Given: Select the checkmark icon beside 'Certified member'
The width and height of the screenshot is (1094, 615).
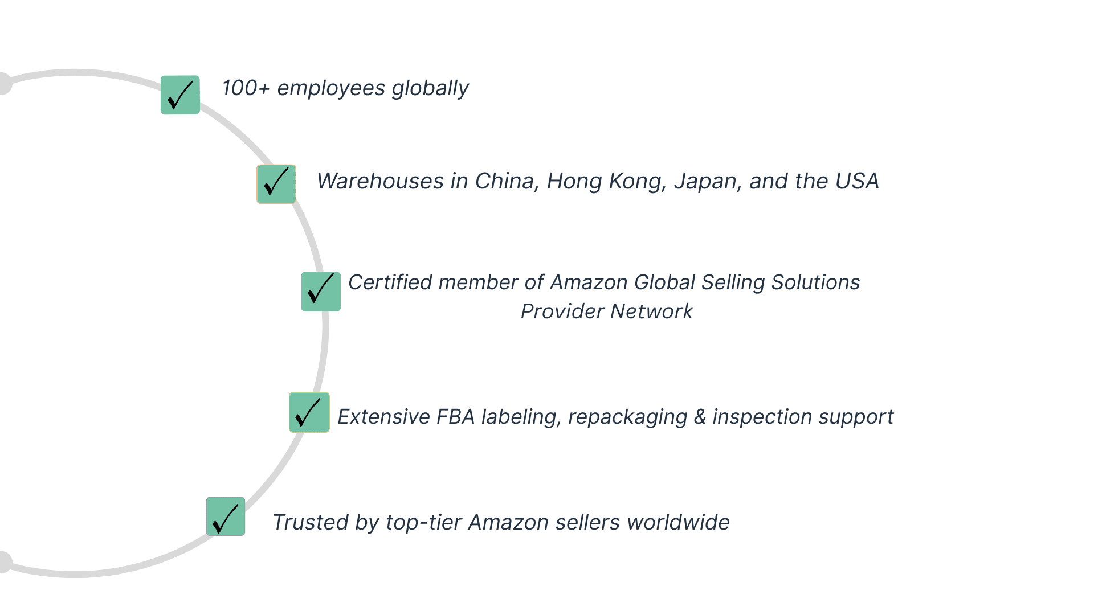Looking at the screenshot, I should pyautogui.click(x=321, y=292).
